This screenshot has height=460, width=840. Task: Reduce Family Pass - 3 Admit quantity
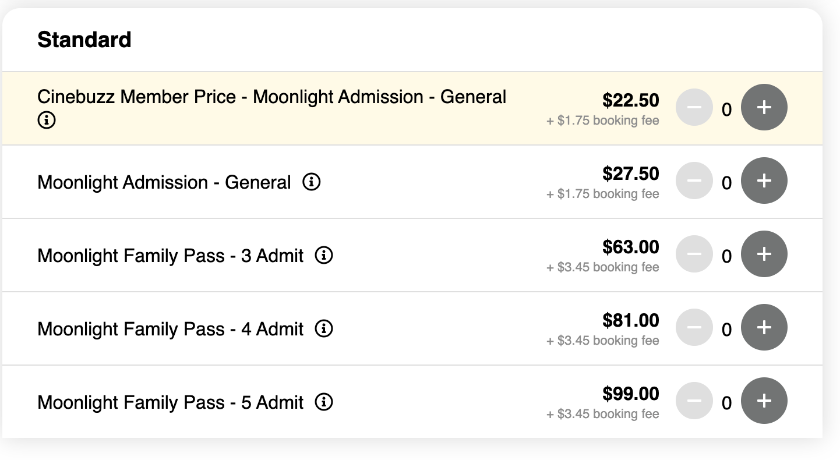pyautogui.click(x=694, y=254)
